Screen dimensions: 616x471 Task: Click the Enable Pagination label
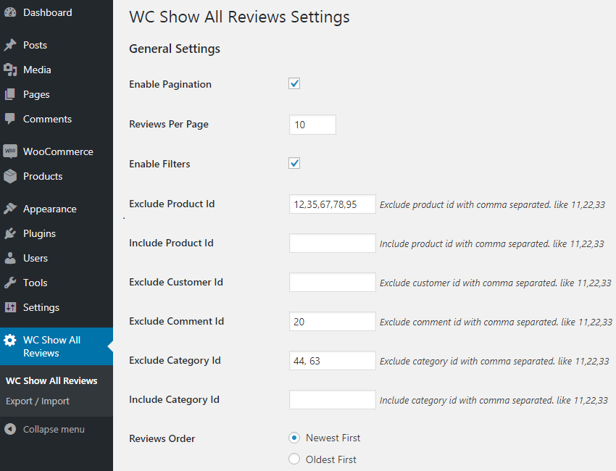pyautogui.click(x=170, y=85)
